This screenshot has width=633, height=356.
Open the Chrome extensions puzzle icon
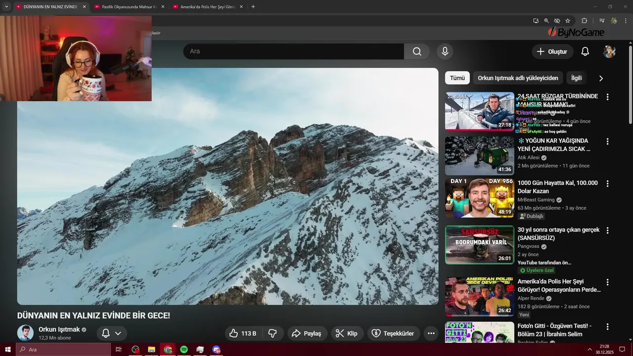[584, 21]
